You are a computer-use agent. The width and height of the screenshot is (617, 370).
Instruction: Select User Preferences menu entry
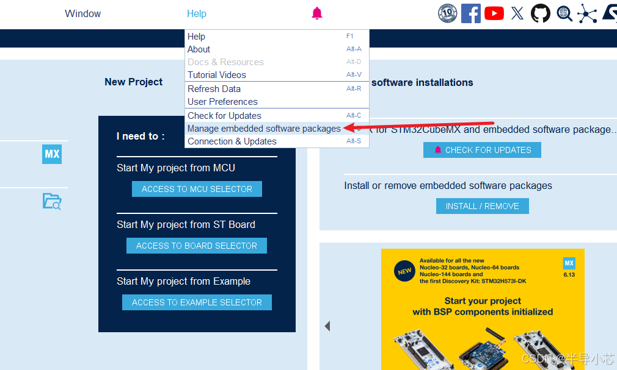pyautogui.click(x=277, y=102)
